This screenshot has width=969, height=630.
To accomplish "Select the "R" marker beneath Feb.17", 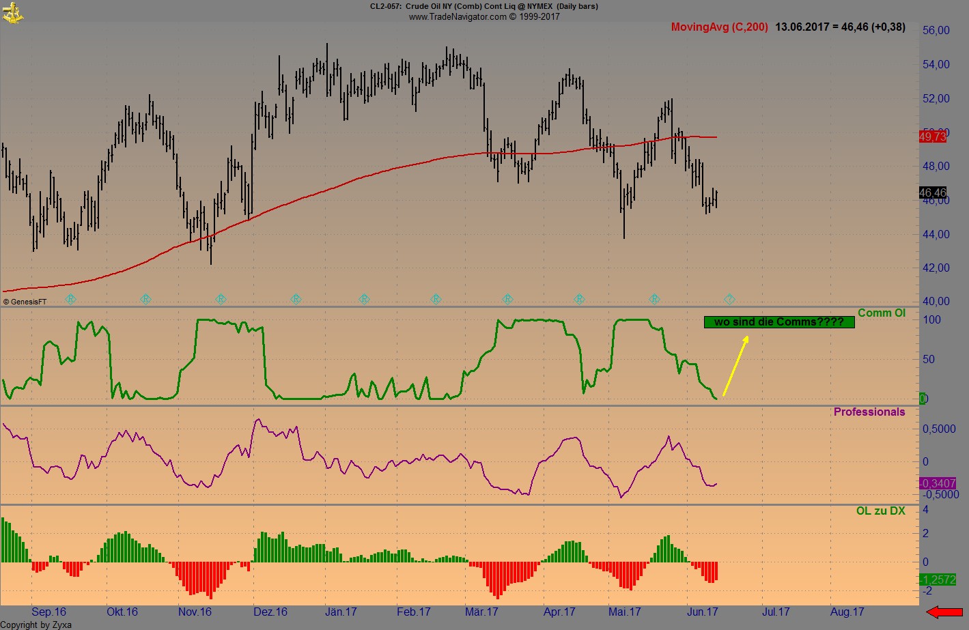I will pos(436,299).
